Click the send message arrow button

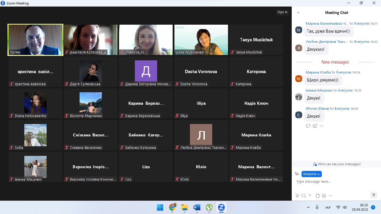click(x=374, y=195)
